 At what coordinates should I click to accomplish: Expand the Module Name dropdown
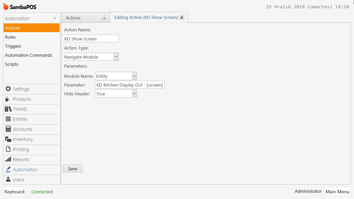pos(134,76)
